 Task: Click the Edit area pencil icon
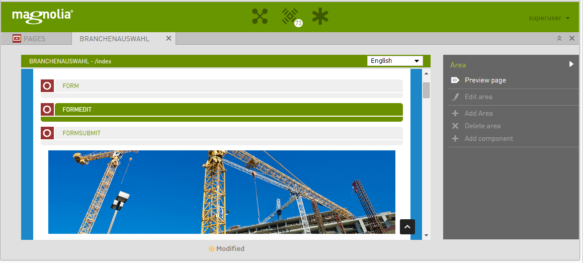[455, 97]
